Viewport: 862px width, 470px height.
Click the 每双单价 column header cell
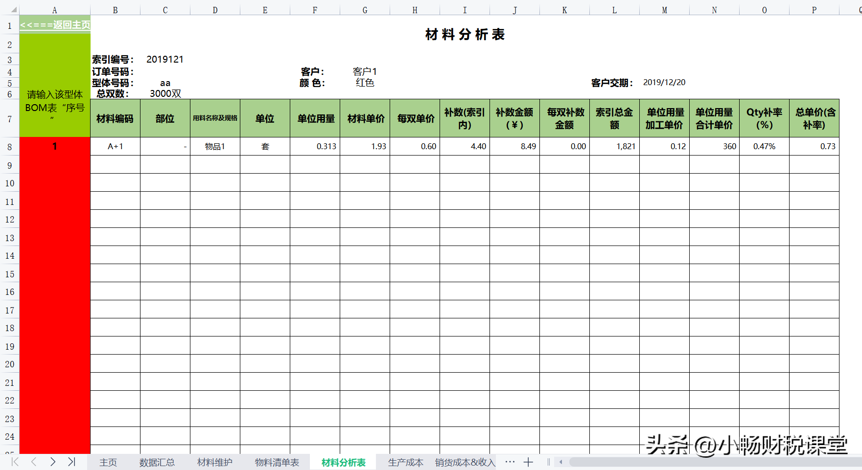click(x=415, y=118)
